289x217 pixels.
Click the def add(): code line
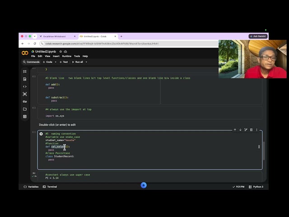coord(52,85)
